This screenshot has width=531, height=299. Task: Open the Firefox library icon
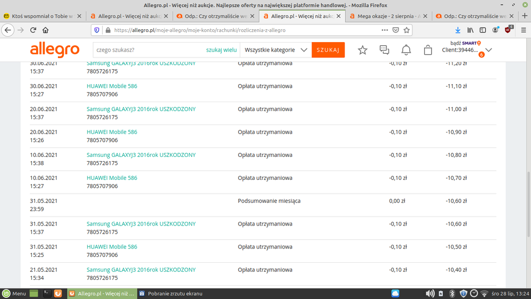coord(470,30)
